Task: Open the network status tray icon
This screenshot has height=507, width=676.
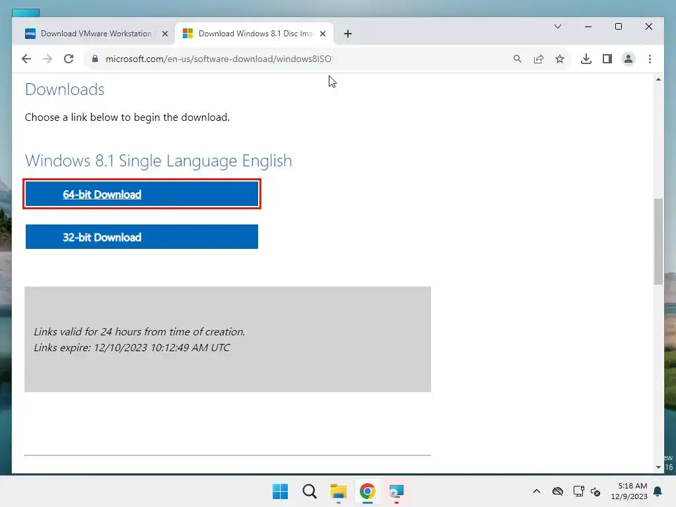Action: click(x=578, y=491)
